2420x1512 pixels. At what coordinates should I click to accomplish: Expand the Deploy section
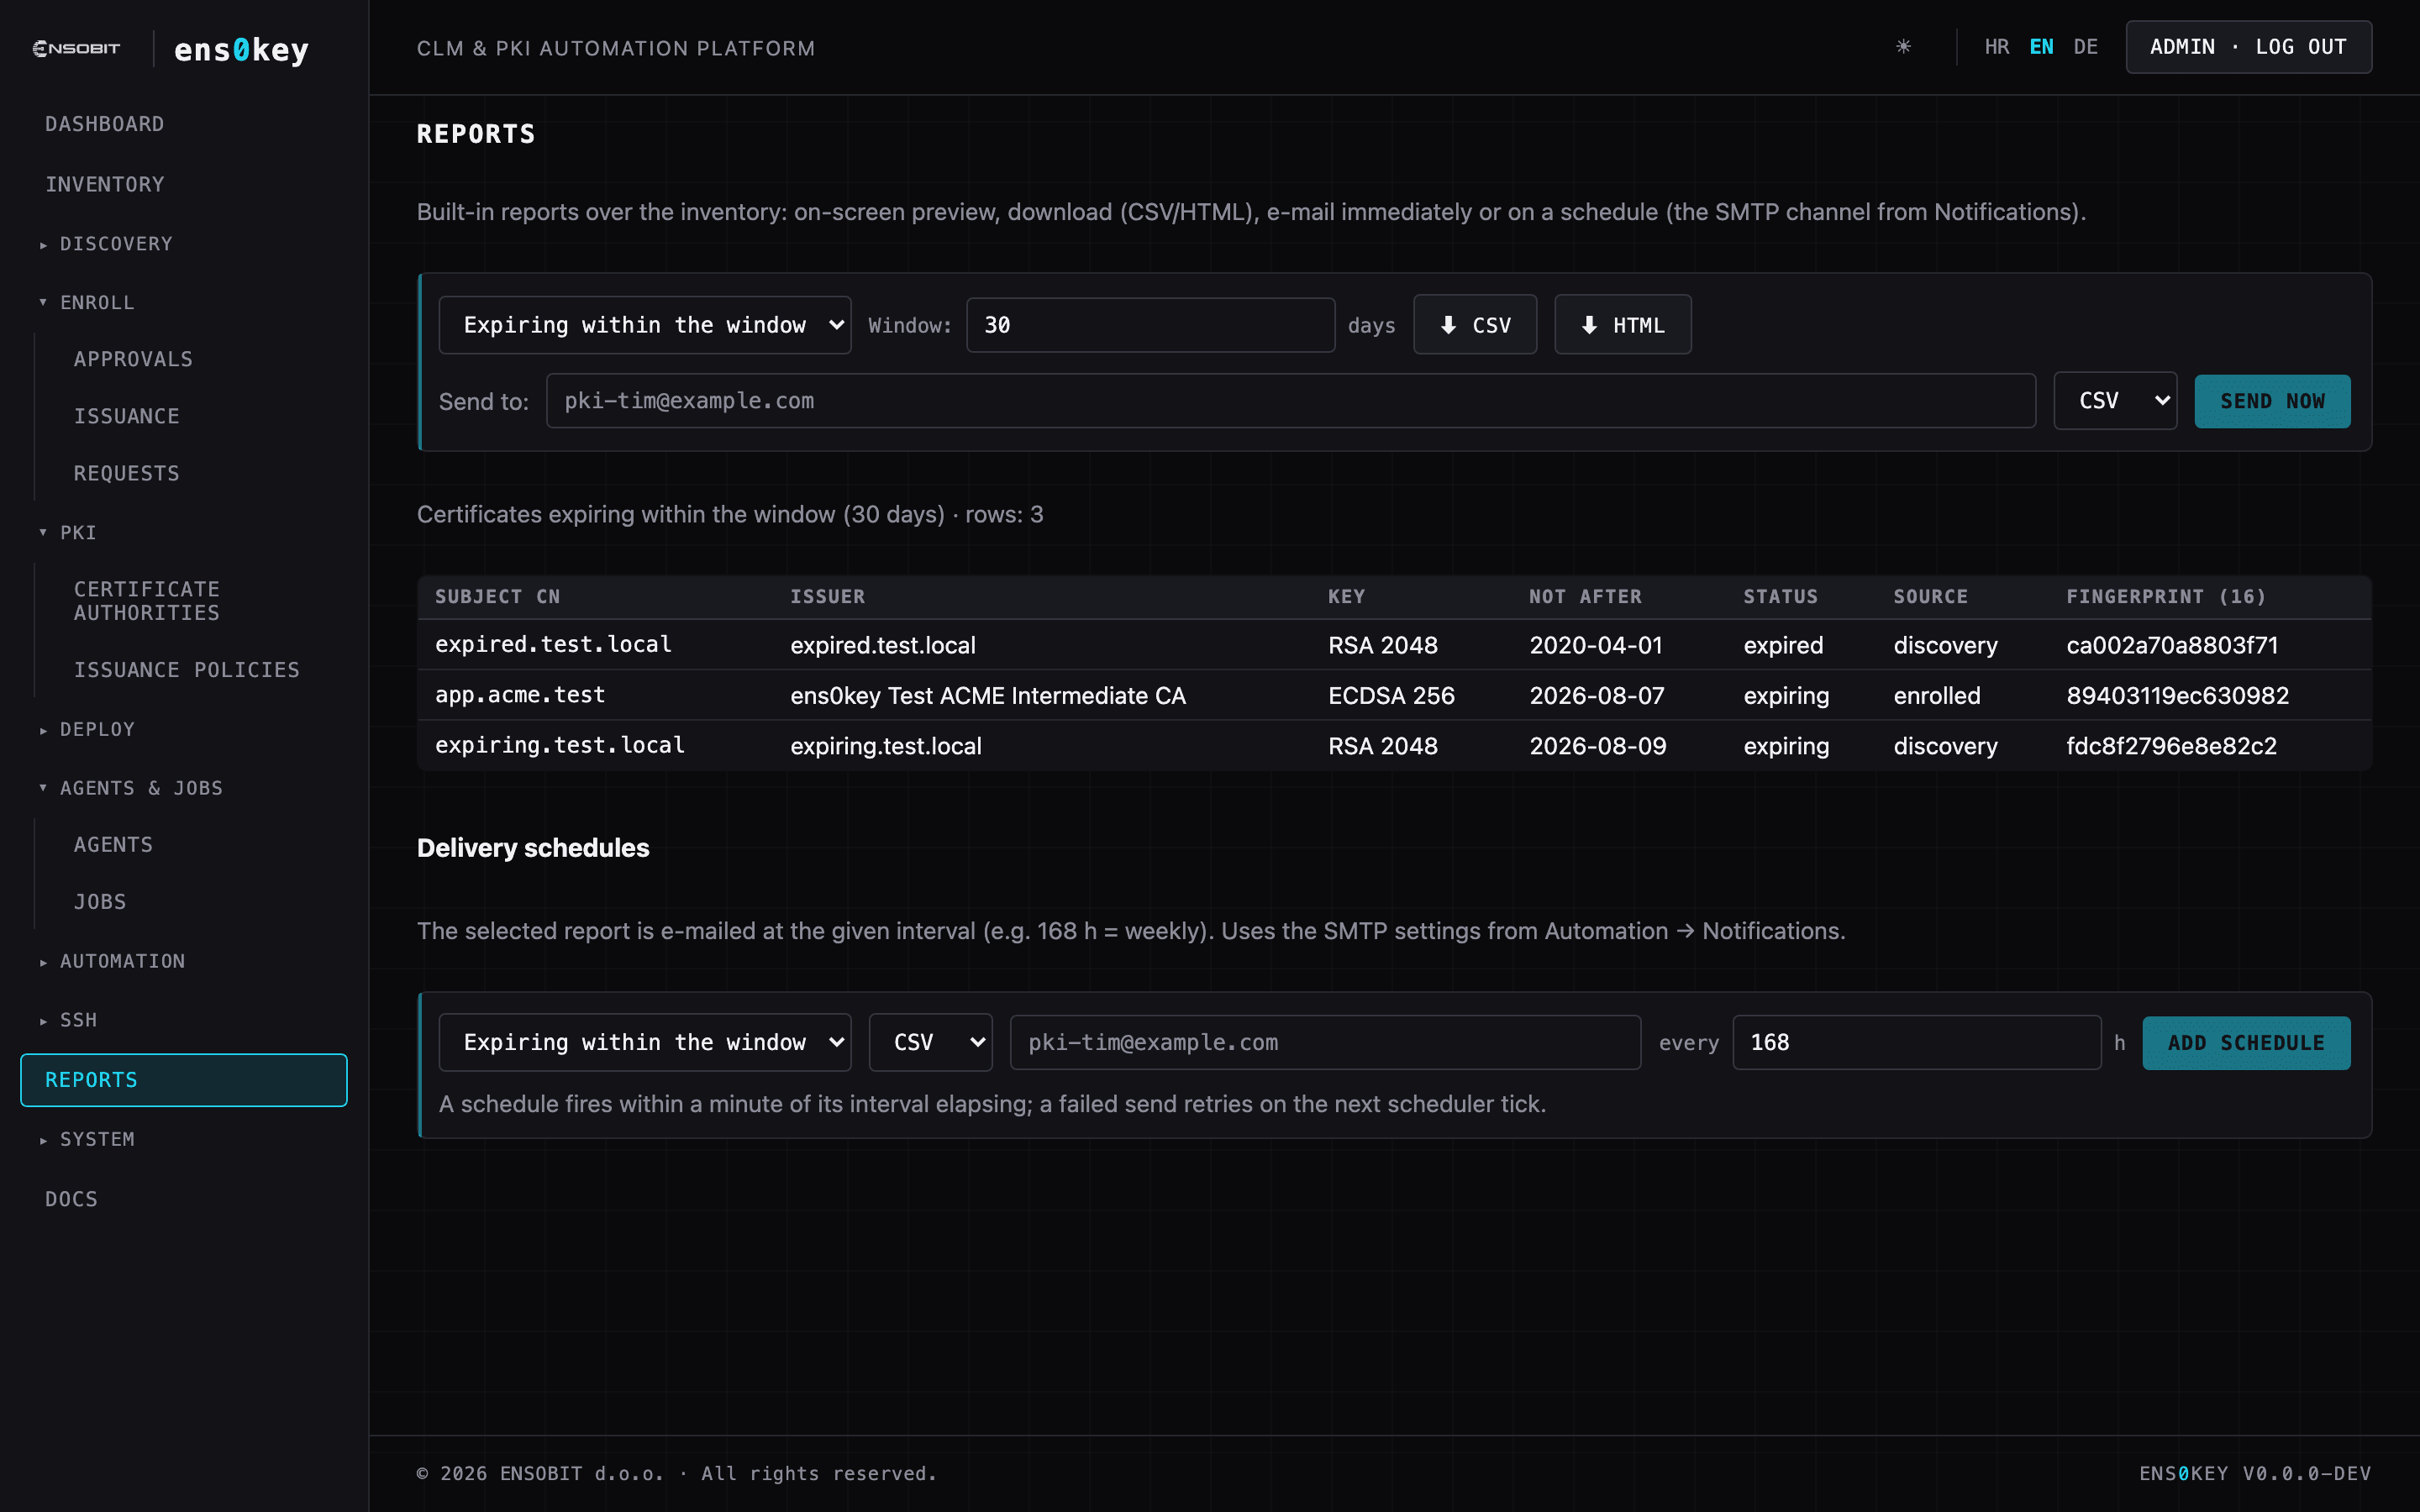pyautogui.click(x=87, y=730)
